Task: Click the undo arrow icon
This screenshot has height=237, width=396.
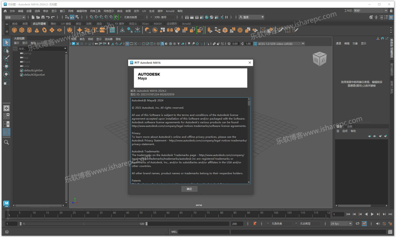Action: coord(48,17)
